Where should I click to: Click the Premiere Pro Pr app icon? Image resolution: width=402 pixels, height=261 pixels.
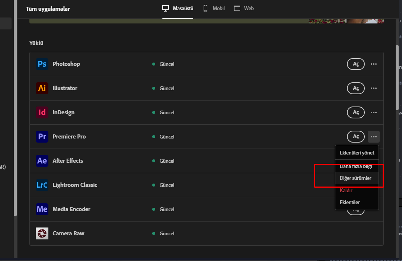(x=42, y=136)
